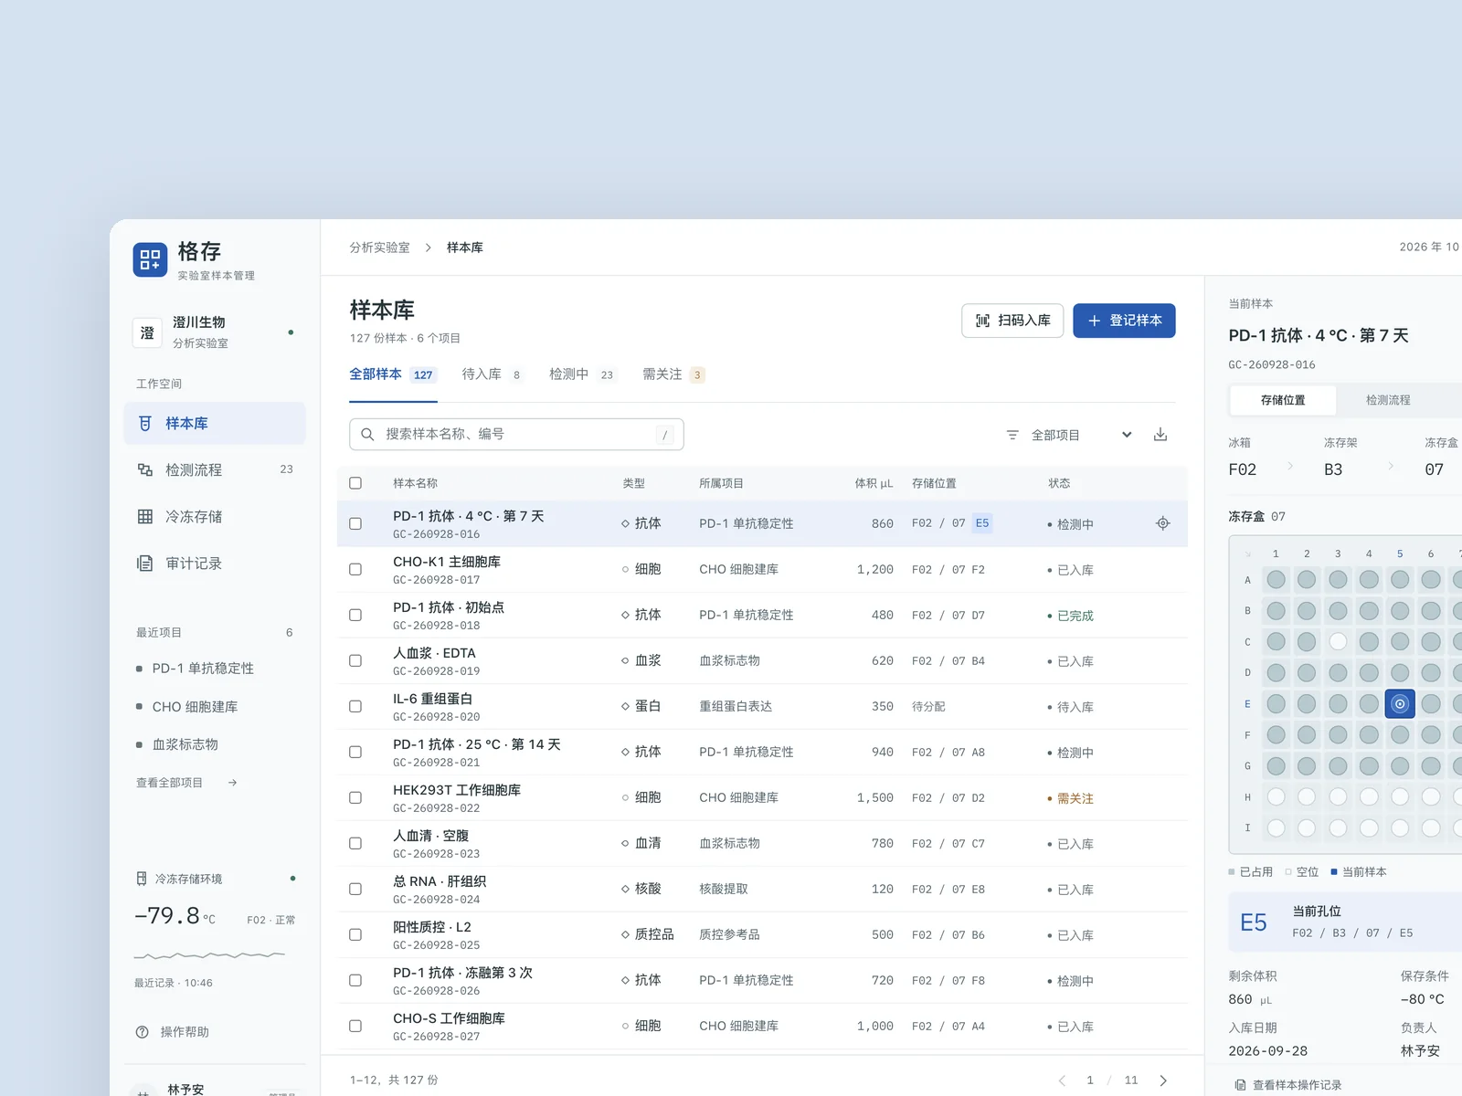This screenshot has height=1096, width=1462.
Task: Select empty well H1 in the freezer box
Action: point(1277,797)
